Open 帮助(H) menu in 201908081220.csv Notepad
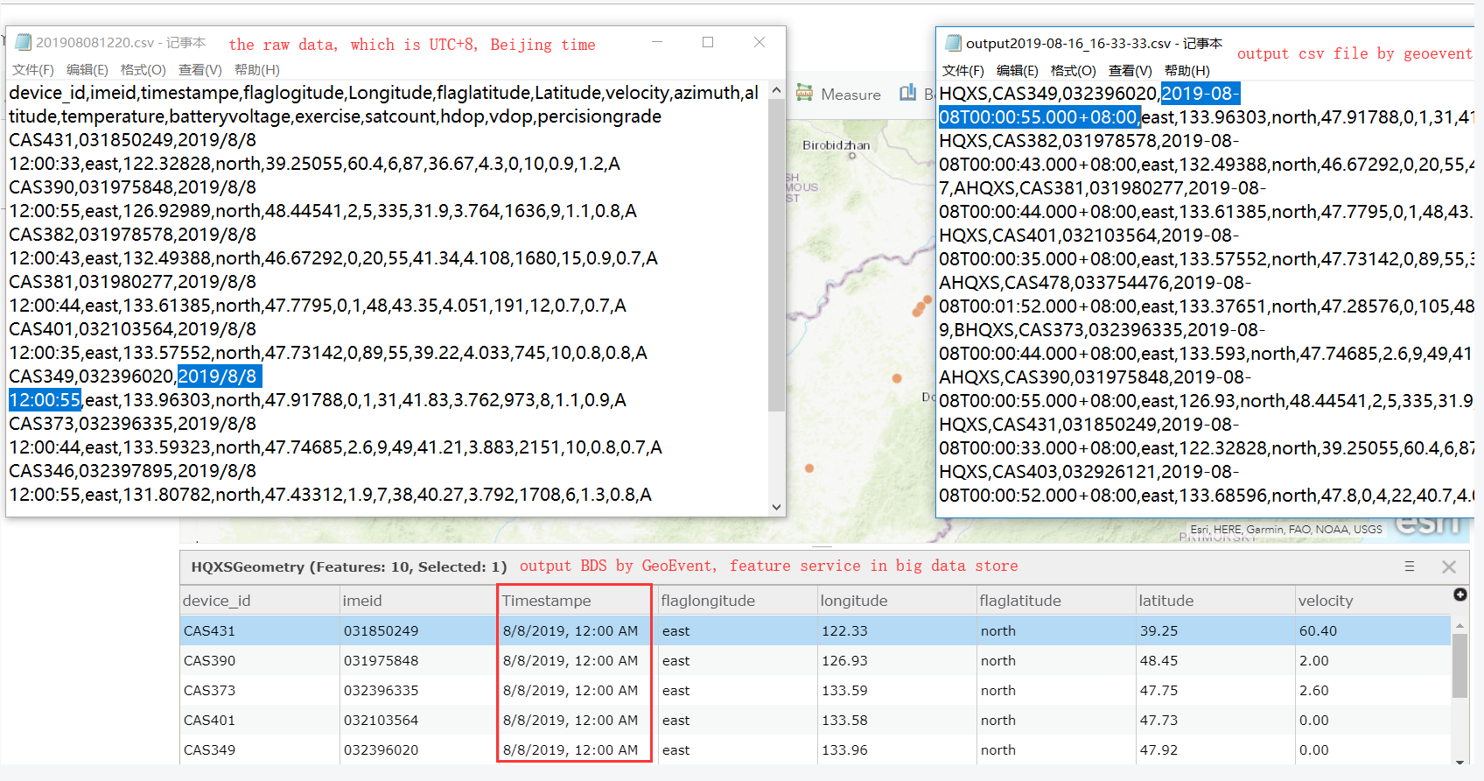Viewport: 1484px width, 781px height. [257, 70]
